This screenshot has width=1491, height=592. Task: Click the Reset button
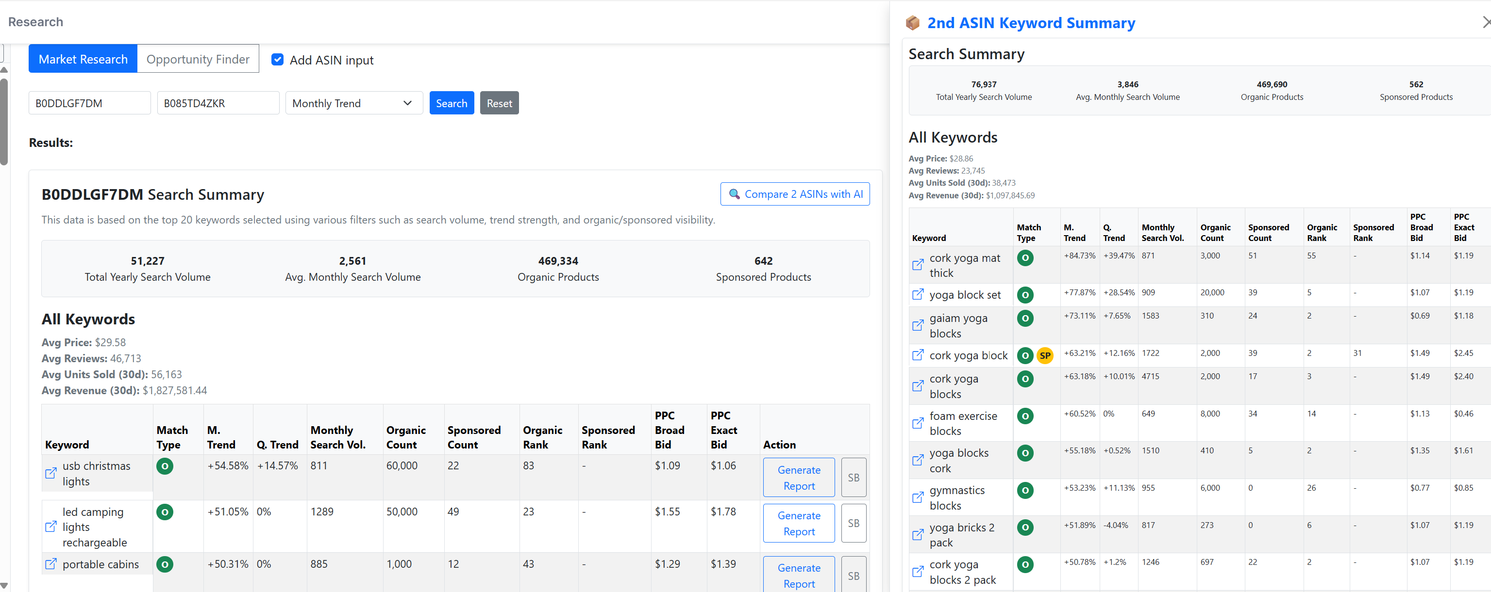coord(499,103)
